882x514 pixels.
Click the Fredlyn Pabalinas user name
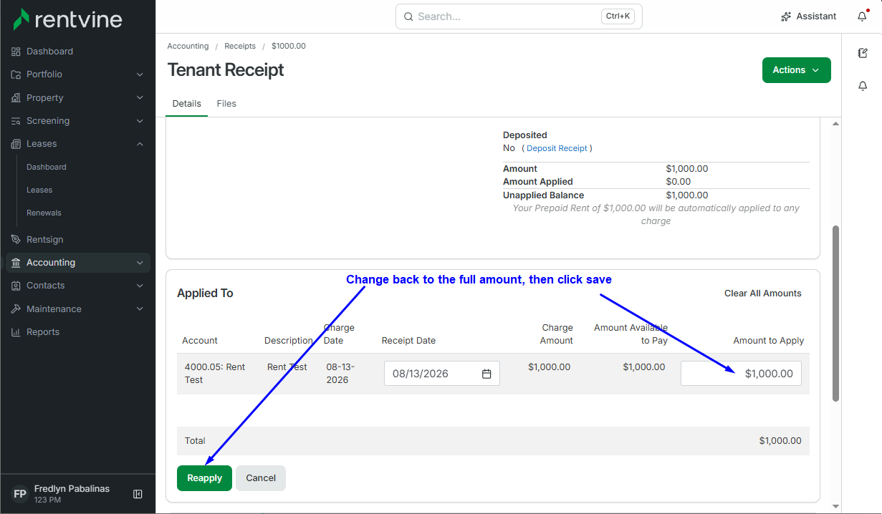point(72,489)
